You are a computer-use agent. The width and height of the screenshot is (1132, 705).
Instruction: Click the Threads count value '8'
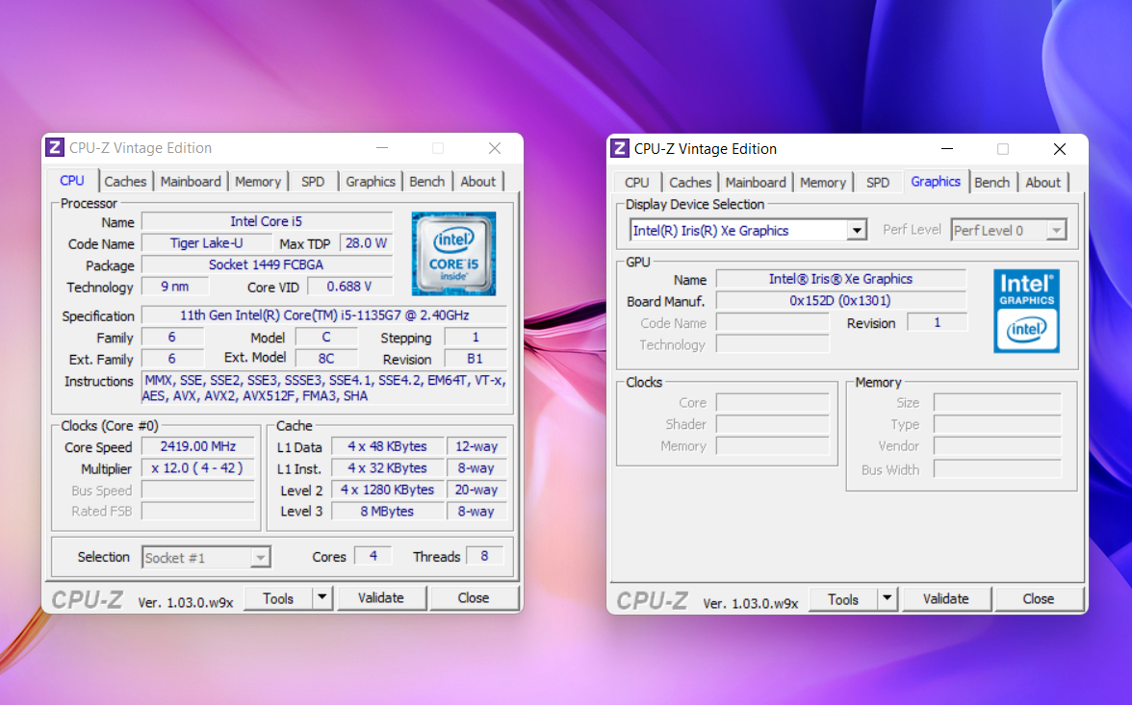[484, 556]
